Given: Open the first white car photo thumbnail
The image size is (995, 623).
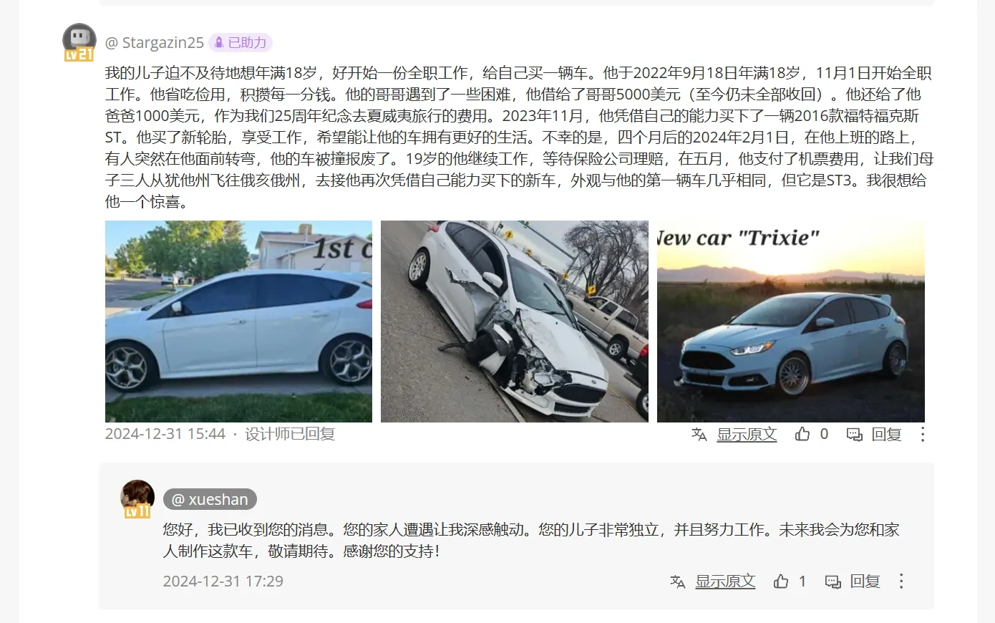Looking at the screenshot, I should pos(238,321).
